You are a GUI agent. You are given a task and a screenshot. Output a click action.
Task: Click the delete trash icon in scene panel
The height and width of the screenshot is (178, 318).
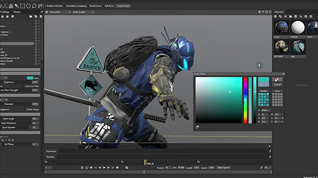[x=41, y=17]
